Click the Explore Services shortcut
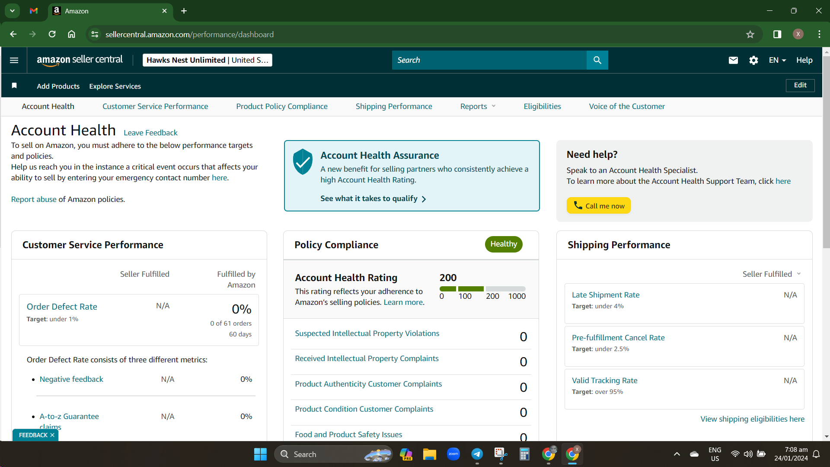The image size is (830, 467). click(115, 86)
